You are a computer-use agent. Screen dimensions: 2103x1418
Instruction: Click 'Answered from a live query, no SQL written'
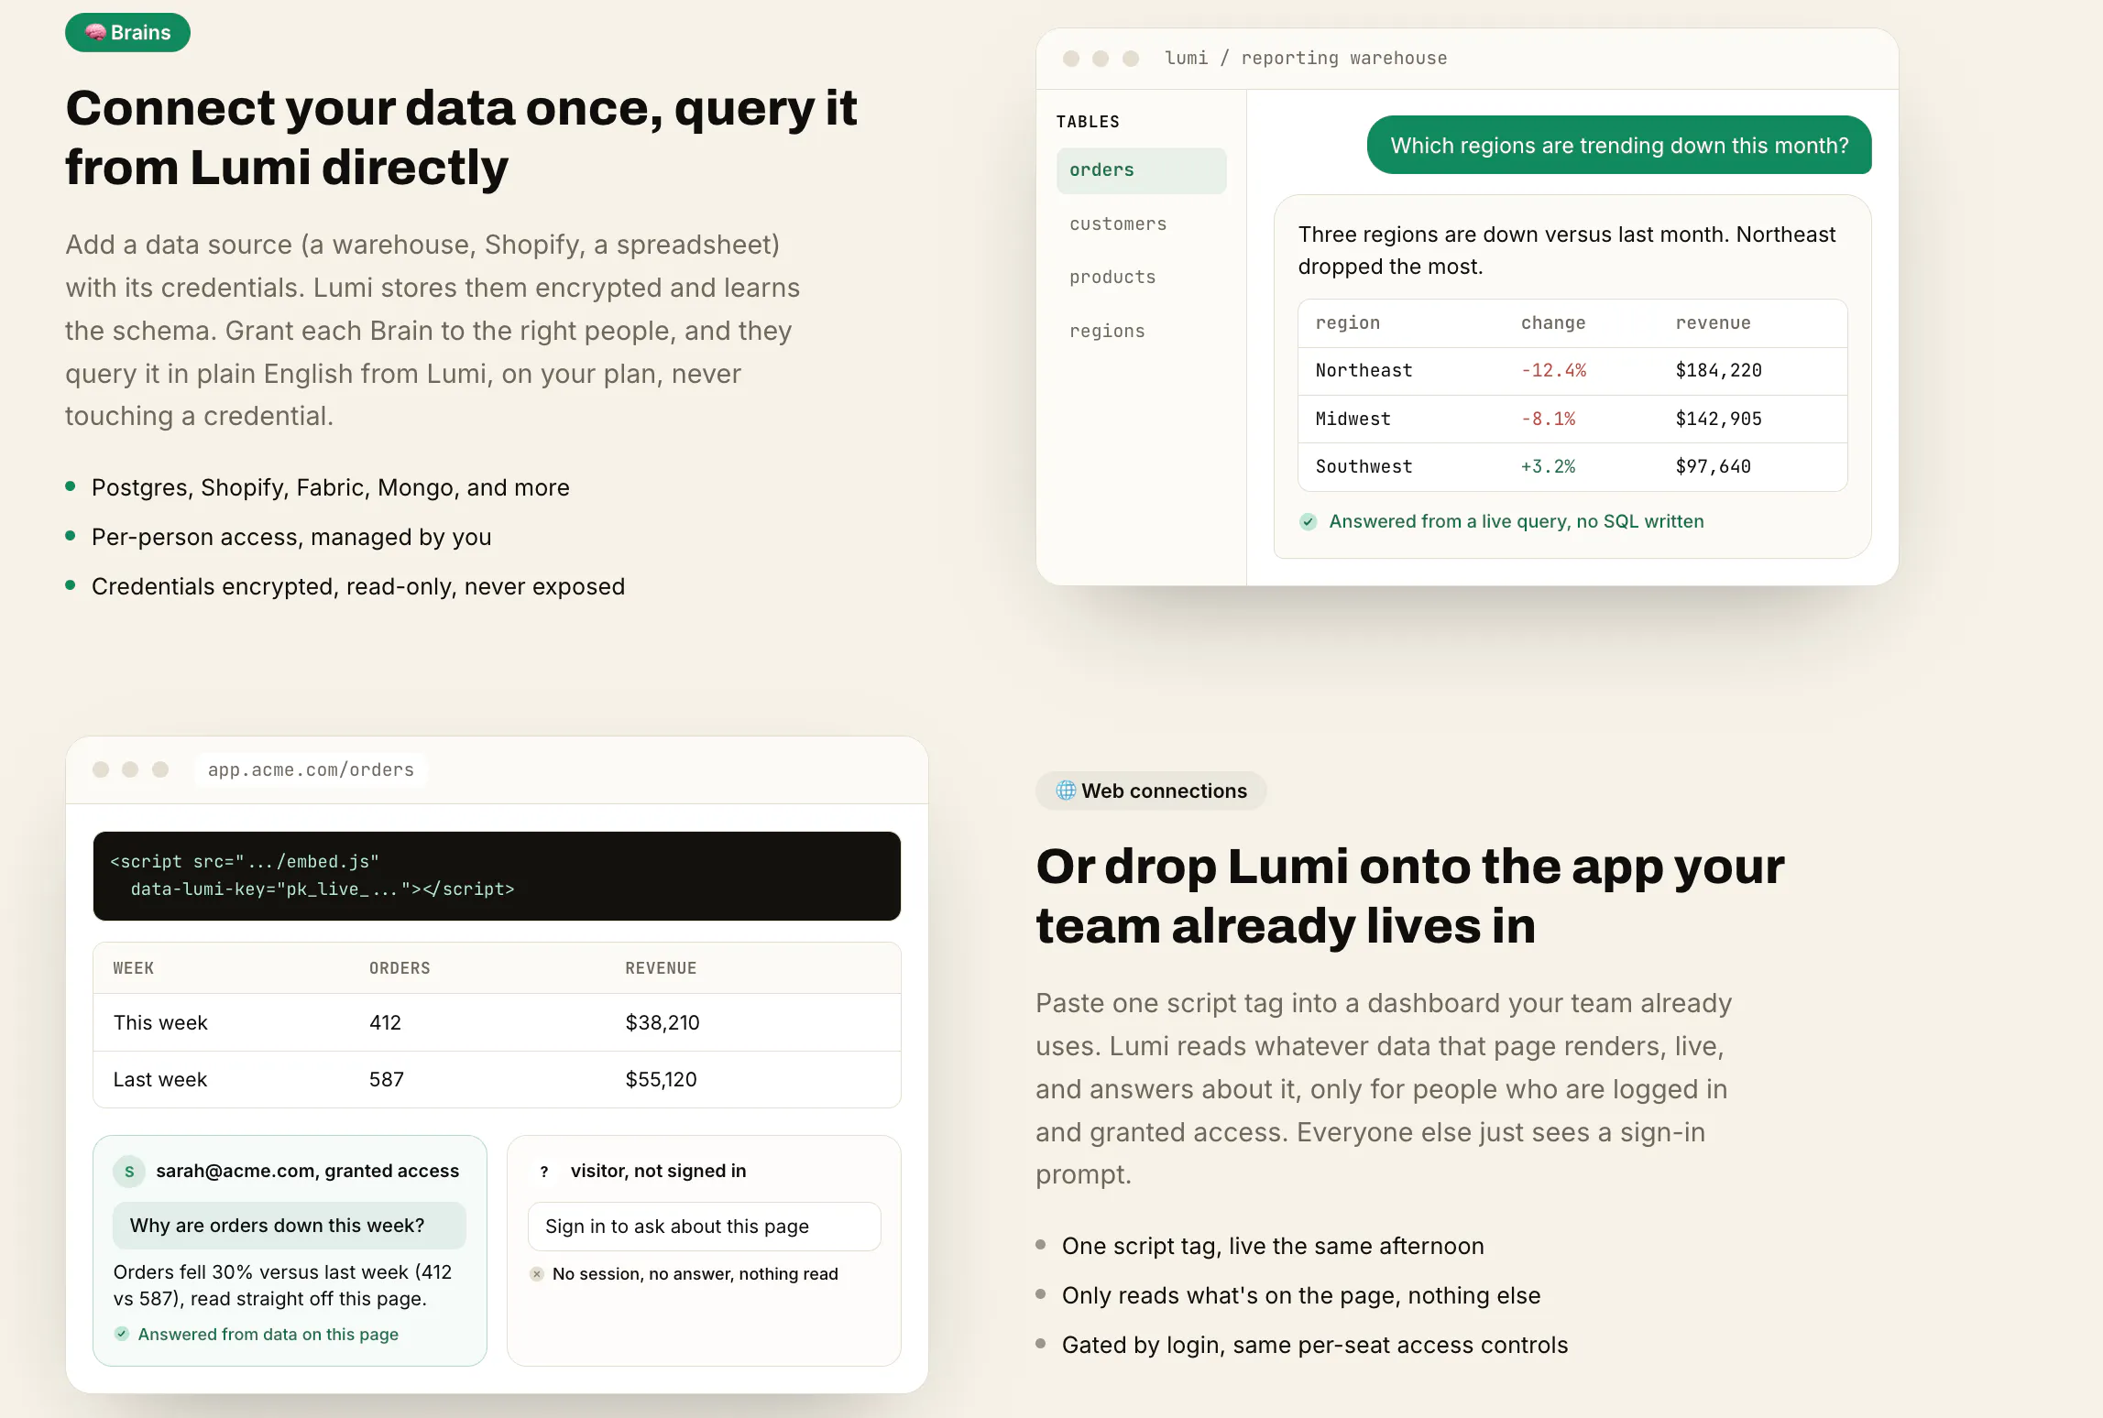[1517, 521]
